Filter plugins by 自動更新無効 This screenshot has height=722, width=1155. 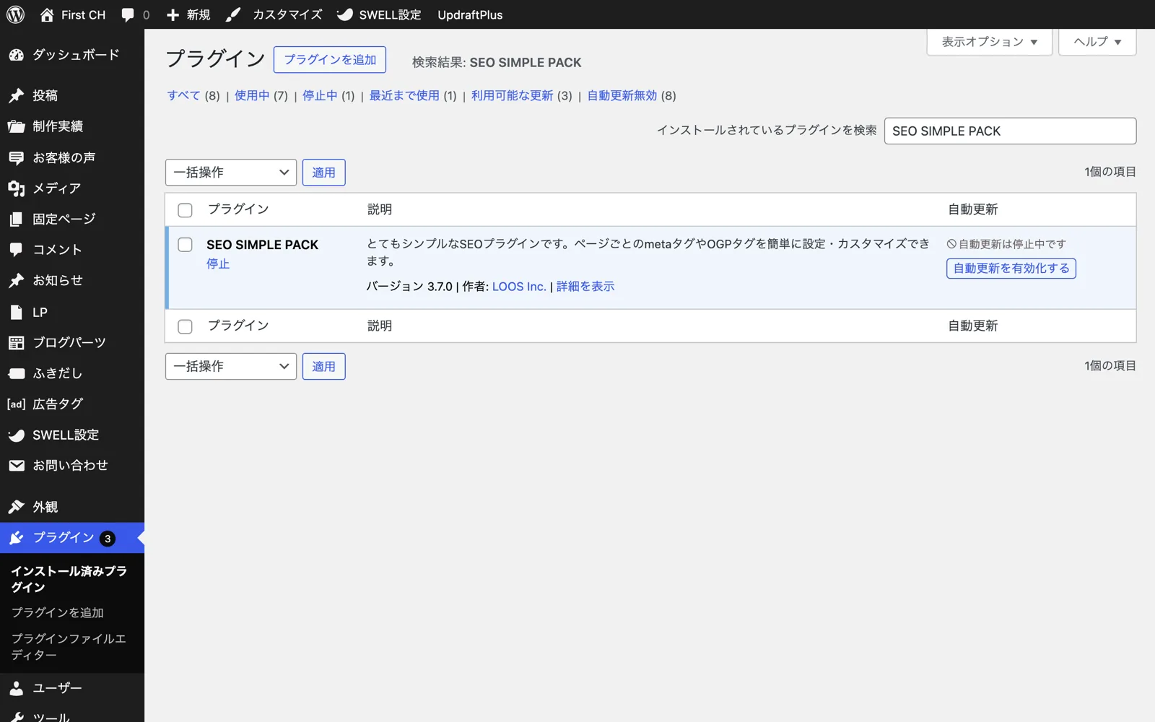point(622,95)
